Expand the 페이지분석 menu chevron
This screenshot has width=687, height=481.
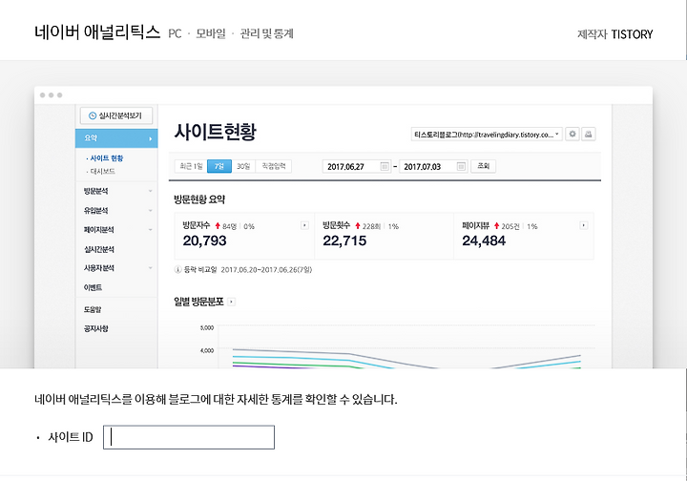click(x=151, y=230)
